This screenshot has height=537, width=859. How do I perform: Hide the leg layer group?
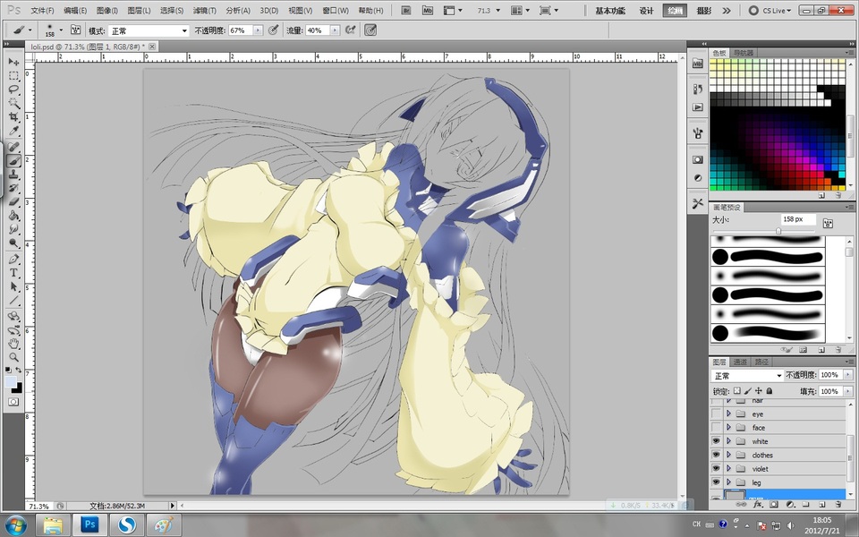point(716,482)
